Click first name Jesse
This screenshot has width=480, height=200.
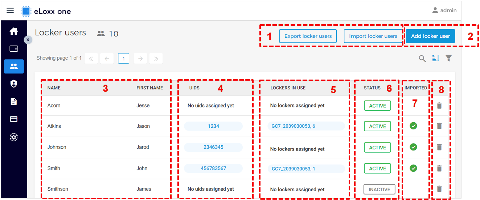tap(143, 106)
